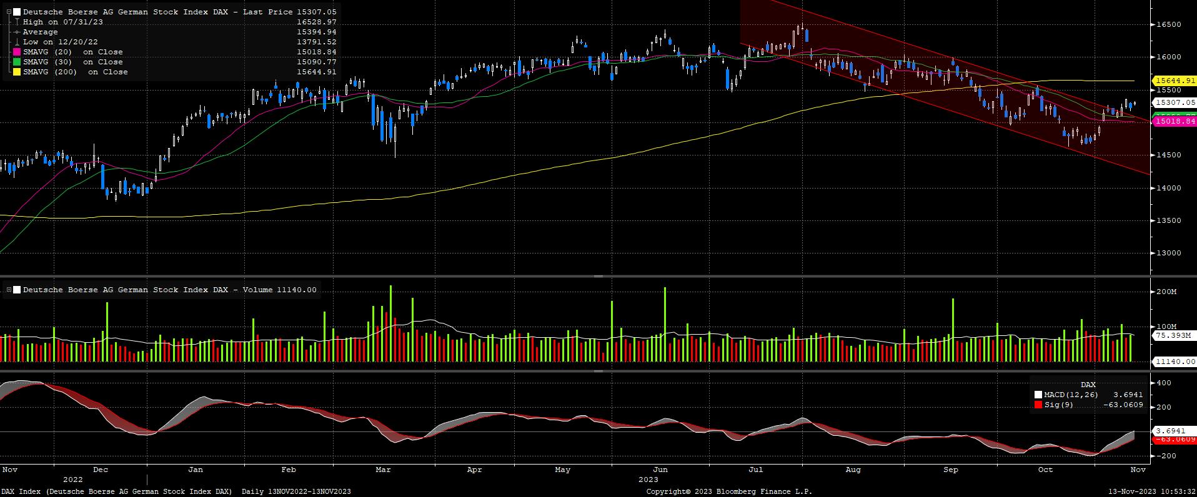Expand the DAX Volume legend
Viewport: 1197px width, 497px height.
[x=9, y=290]
